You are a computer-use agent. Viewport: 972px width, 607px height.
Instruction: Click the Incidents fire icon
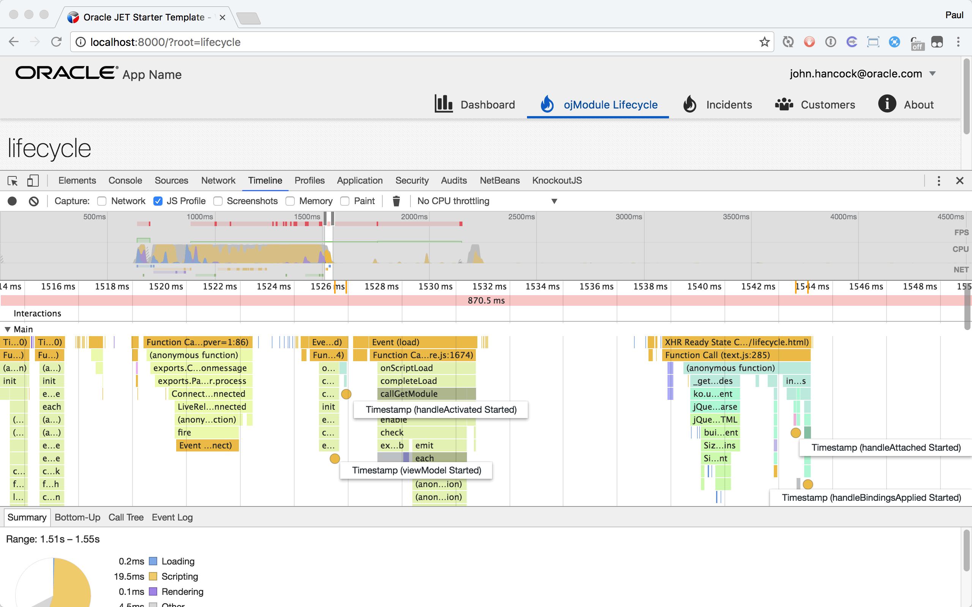[690, 104]
